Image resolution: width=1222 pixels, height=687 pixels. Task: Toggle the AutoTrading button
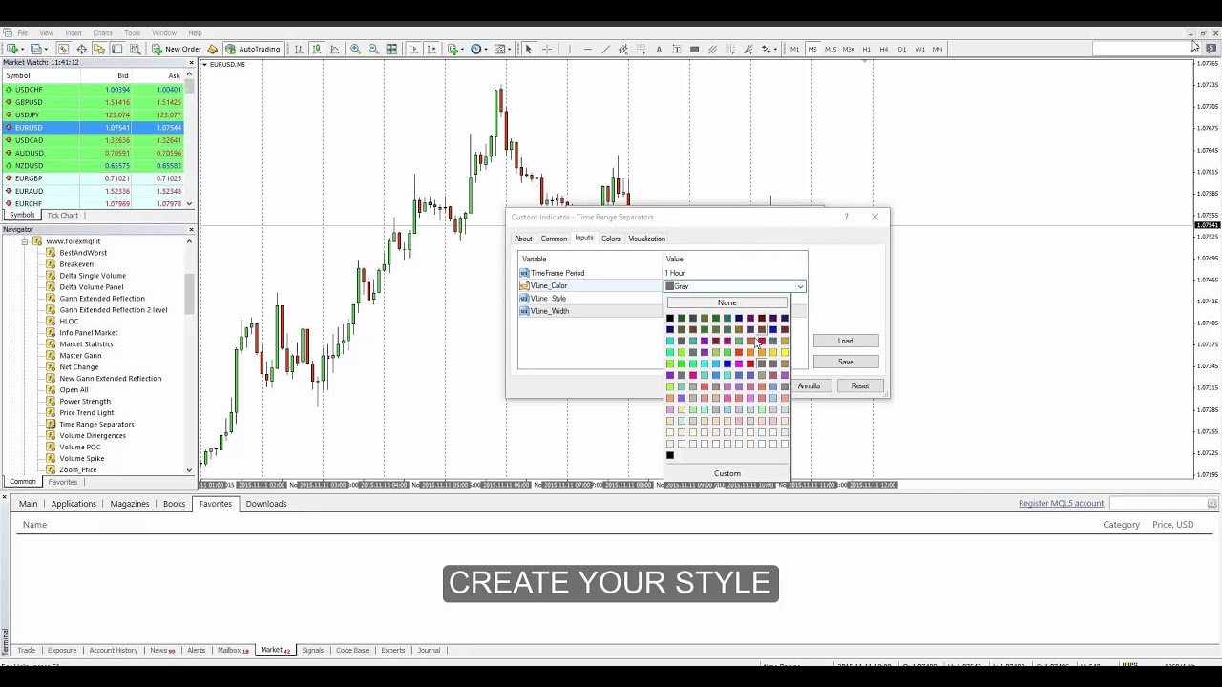(x=252, y=49)
